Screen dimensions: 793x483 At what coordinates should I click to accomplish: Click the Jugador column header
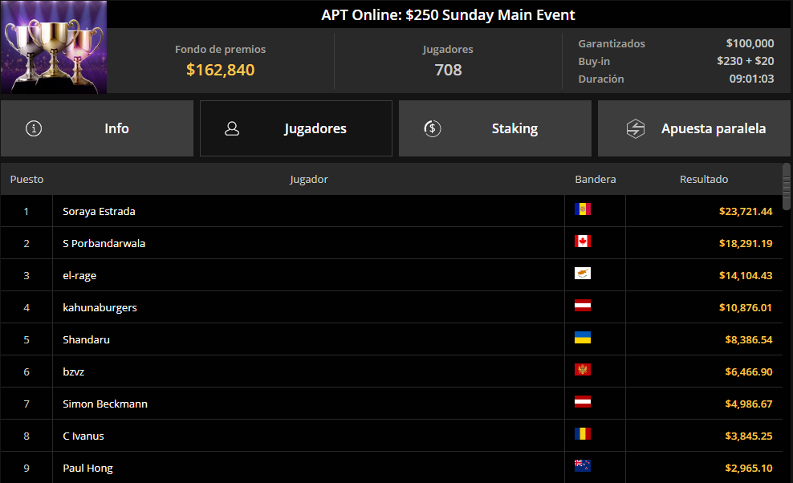click(x=308, y=179)
